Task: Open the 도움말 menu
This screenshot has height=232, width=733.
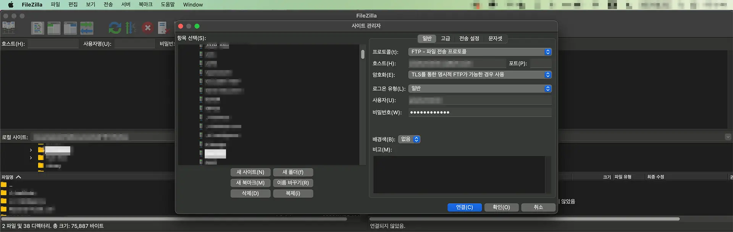Action: [168, 5]
